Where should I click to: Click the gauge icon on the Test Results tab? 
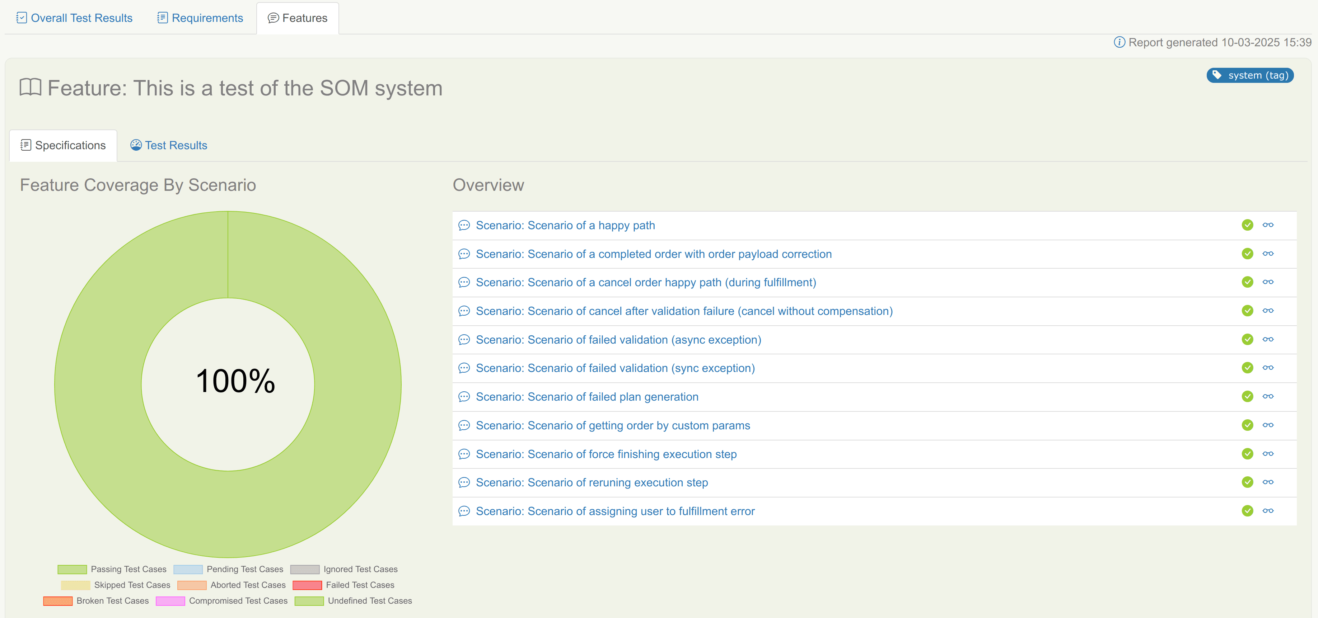click(x=136, y=145)
